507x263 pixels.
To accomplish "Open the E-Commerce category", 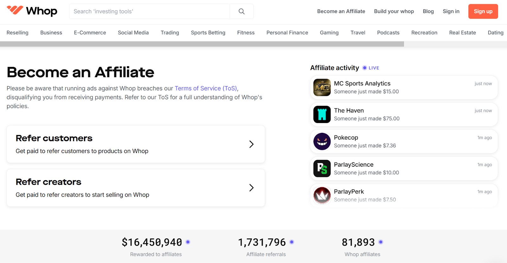I will point(90,33).
